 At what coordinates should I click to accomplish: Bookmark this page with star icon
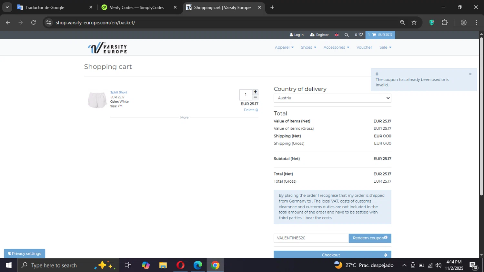(414, 23)
